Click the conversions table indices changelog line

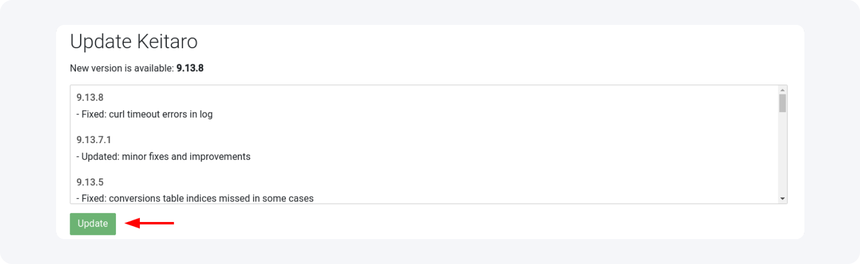tap(197, 199)
